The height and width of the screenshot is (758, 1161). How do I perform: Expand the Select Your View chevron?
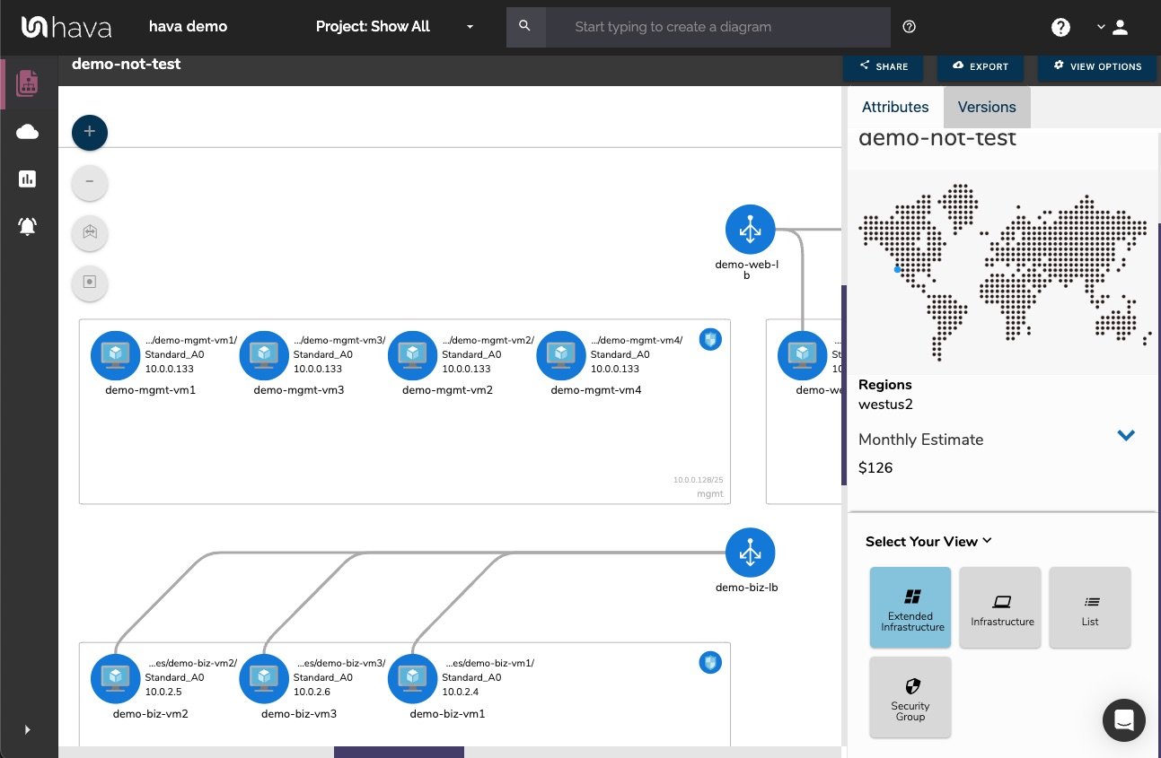[x=986, y=541]
